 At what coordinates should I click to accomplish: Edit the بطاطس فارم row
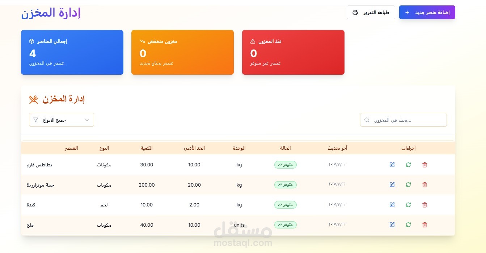pyautogui.click(x=392, y=165)
